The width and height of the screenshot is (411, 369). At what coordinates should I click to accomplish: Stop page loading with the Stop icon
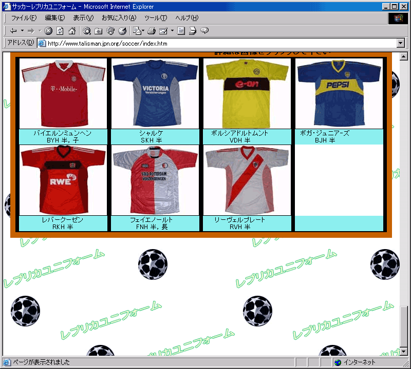tap(48, 31)
